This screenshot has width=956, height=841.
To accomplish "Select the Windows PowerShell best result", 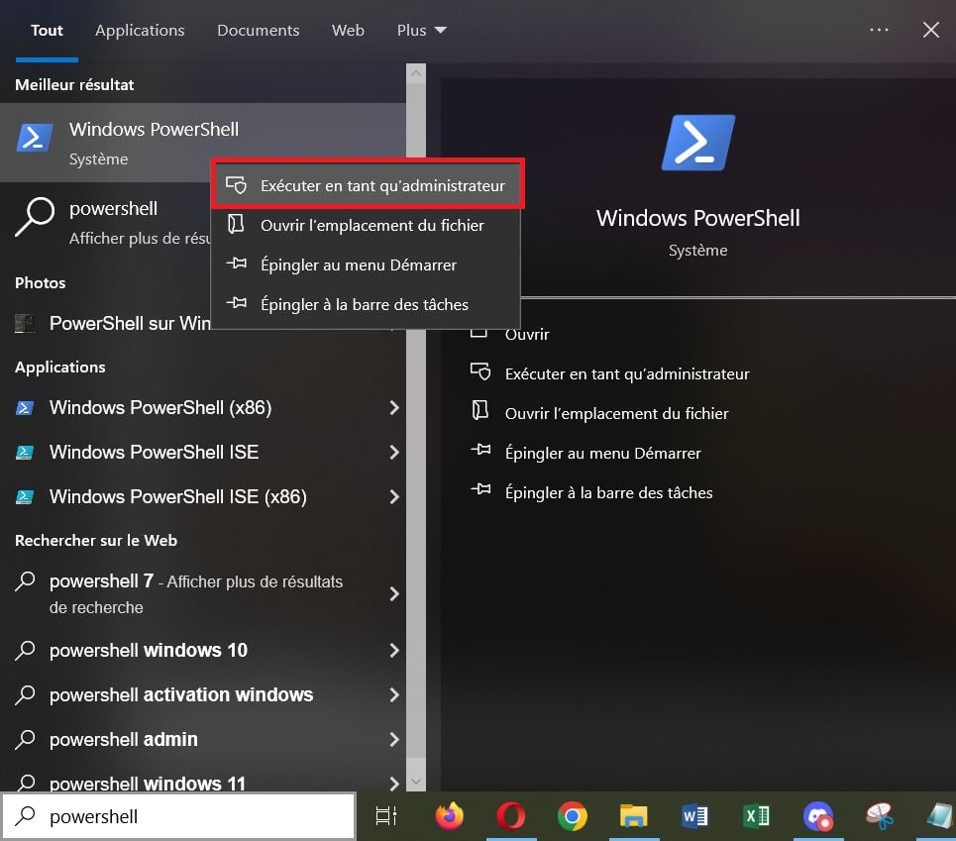I will (202, 143).
